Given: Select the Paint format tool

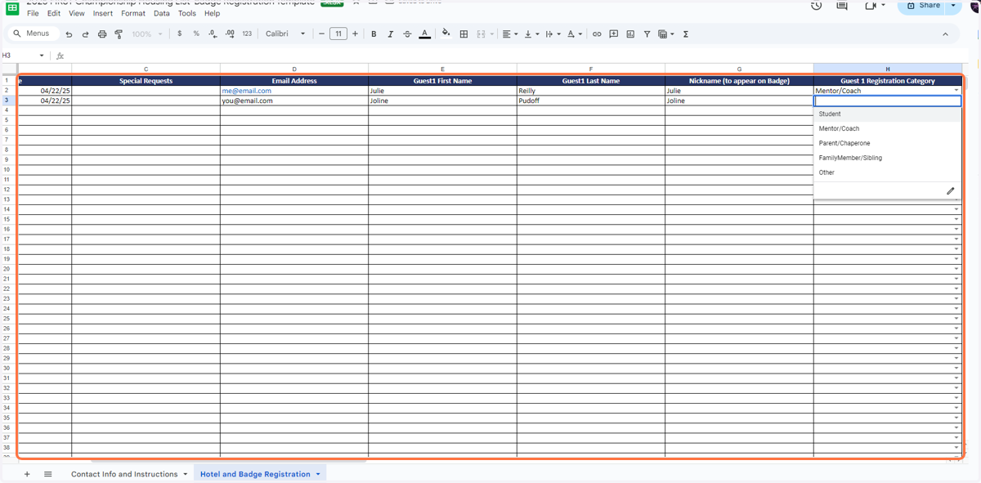Looking at the screenshot, I should (119, 34).
